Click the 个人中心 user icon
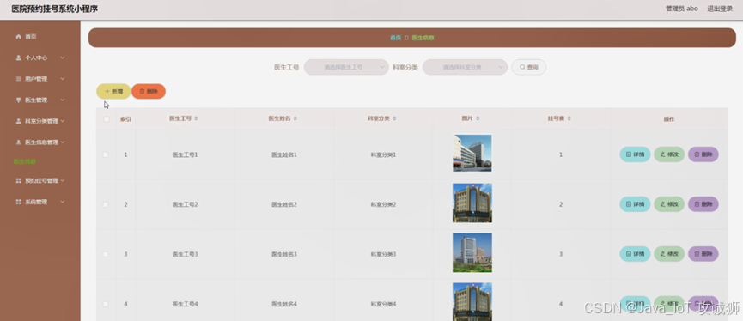Image resolution: width=743 pixels, height=321 pixels. tap(19, 58)
